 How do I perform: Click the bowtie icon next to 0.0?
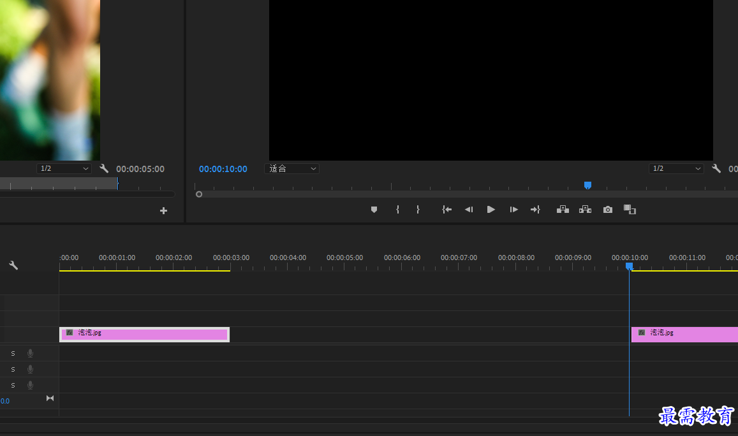pyautogui.click(x=50, y=398)
